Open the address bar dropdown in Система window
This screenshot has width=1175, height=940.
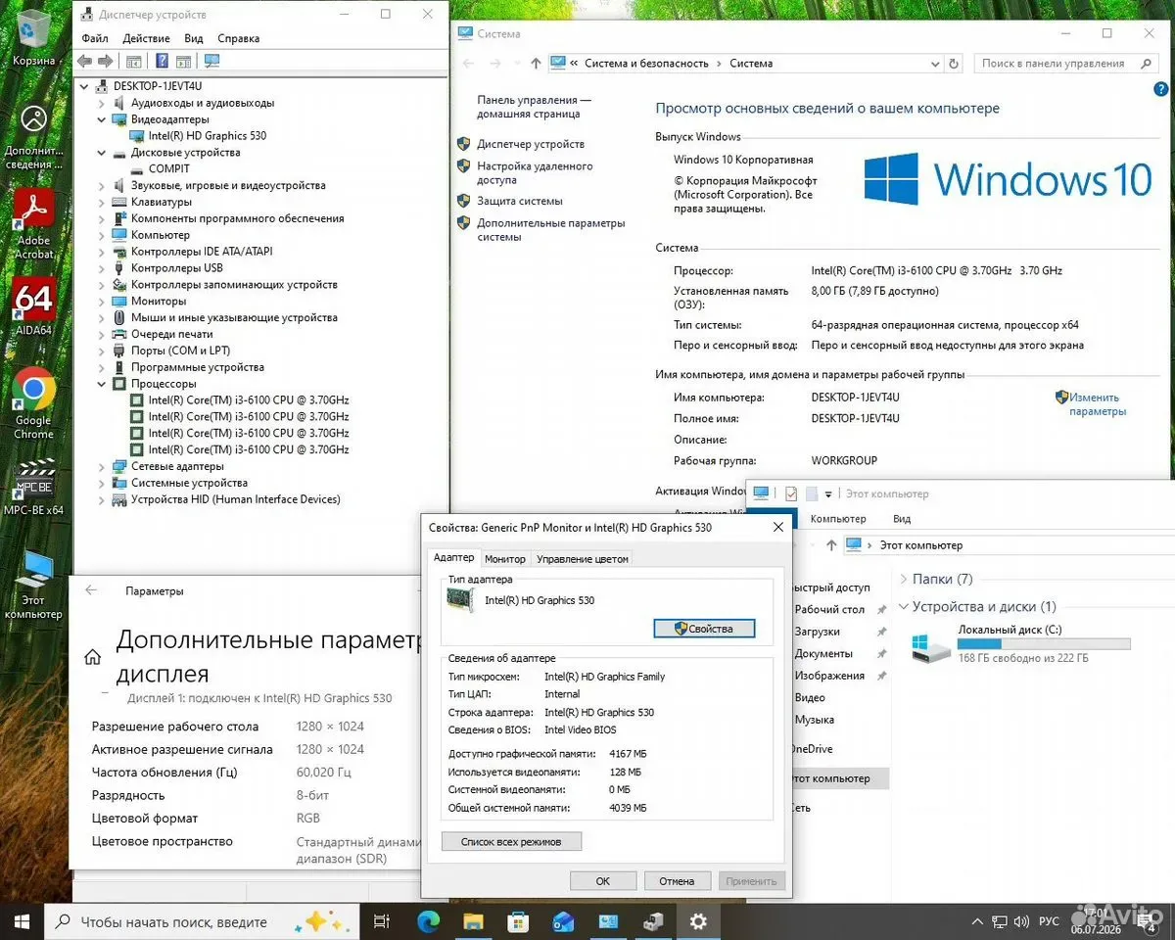(x=935, y=64)
